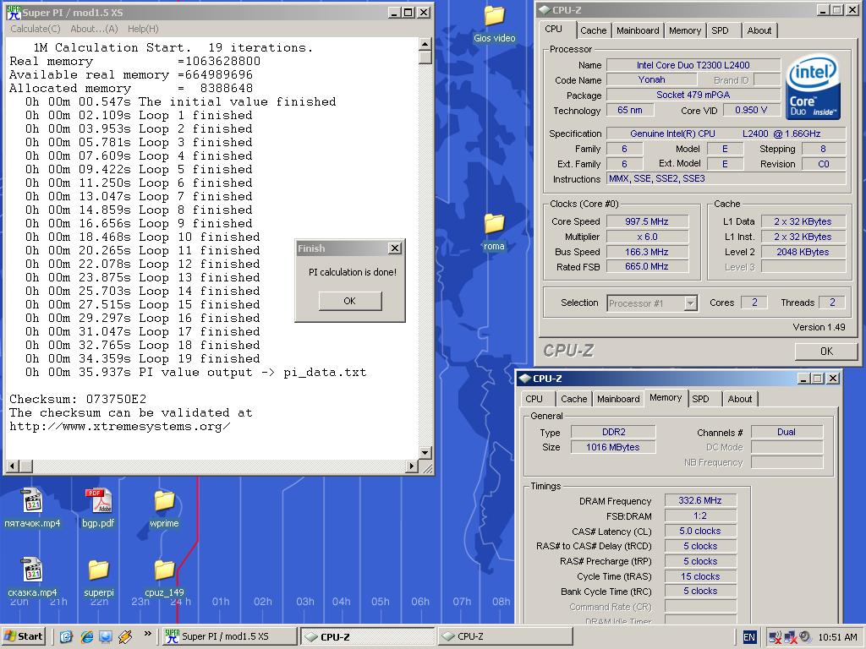Click the Instructions MMX, SSE, SSE2, SSE3 field
Image resolution: width=866 pixels, height=649 pixels.
[x=726, y=178]
